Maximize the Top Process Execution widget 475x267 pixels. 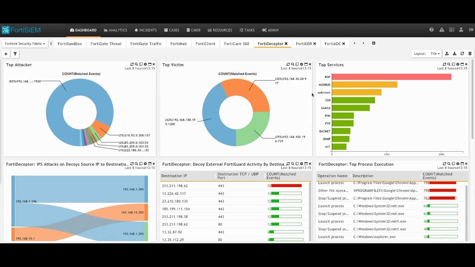tap(462, 164)
